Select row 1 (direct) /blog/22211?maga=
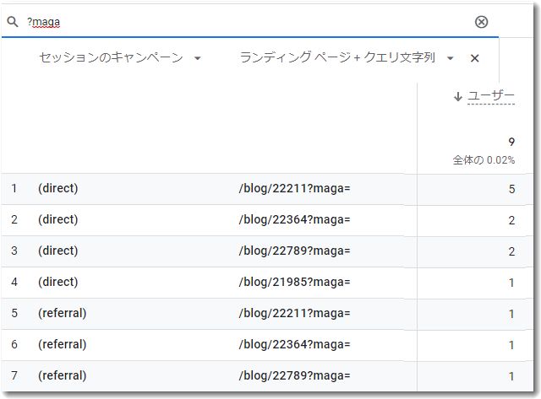Viewport: 541px width, 399px height. pyautogui.click(x=267, y=189)
